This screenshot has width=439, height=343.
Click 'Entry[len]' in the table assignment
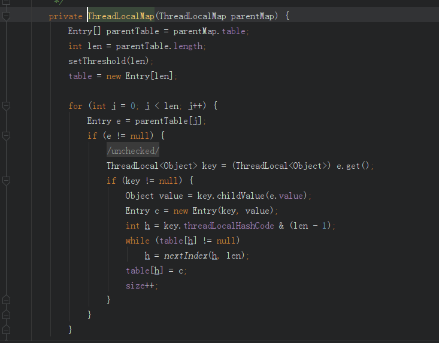149,76
